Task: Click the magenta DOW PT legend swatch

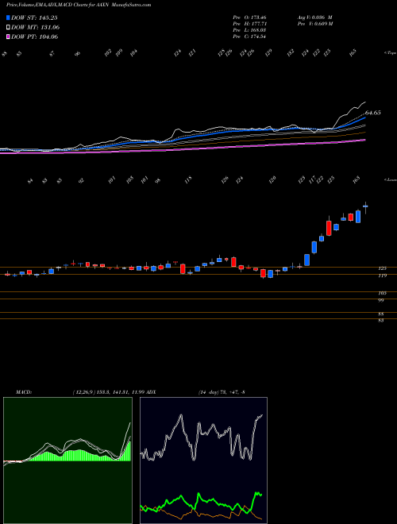Action: (9, 37)
